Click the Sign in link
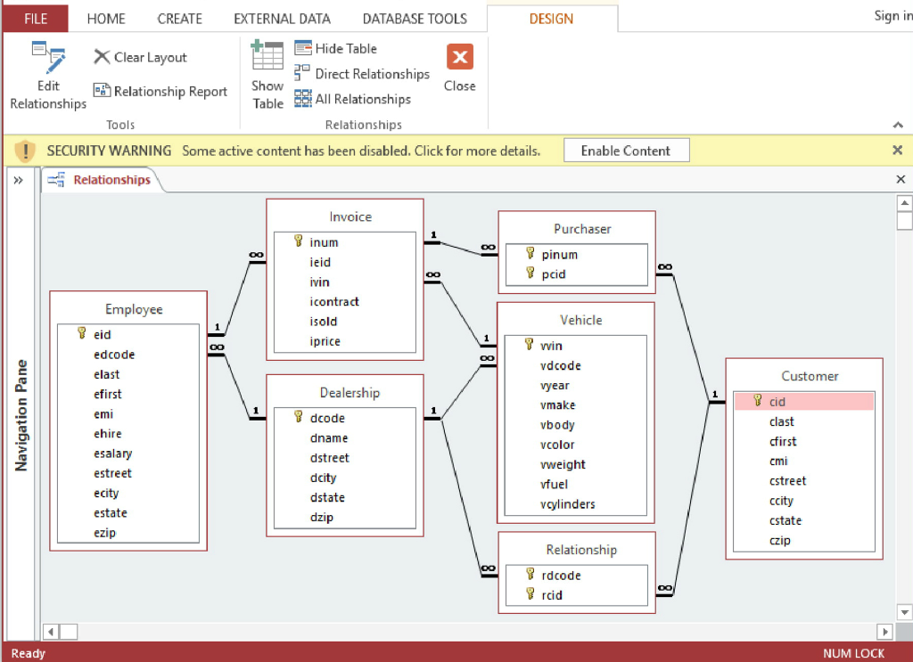Image resolution: width=913 pixels, height=662 pixels. point(890,16)
